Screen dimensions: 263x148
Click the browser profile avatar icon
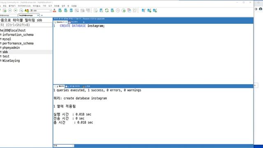[261, 9]
